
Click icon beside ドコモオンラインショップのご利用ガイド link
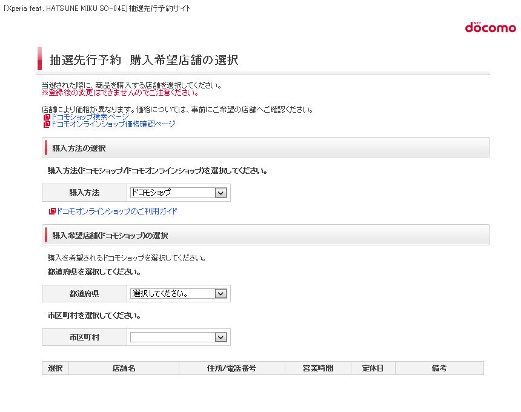[x=52, y=211]
